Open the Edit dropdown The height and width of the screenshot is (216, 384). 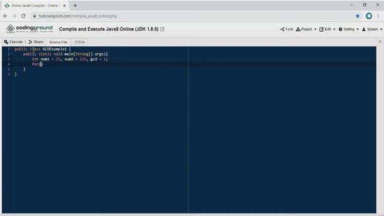(327, 29)
